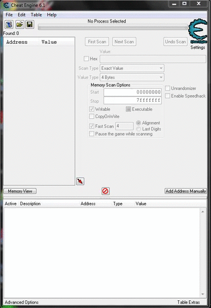Click scroll up arrow in address table
Image resolution: width=211 pixels, height=308 pixels.
(x=203, y=211)
